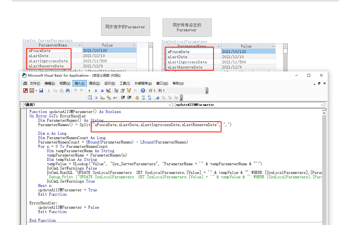Click List Properties/Methods icon
The height and width of the screenshot is (225, 339).
(90, 98)
